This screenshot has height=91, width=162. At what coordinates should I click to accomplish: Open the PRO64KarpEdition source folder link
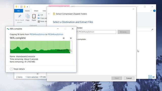click(37, 34)
